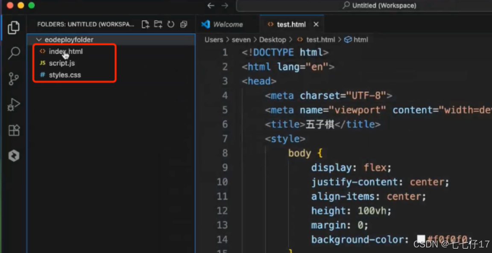Viewport: 492px width, 253px height.
Task: Collapse all folders in explorer
Action: pyautogui.click(x=184, y=24)
